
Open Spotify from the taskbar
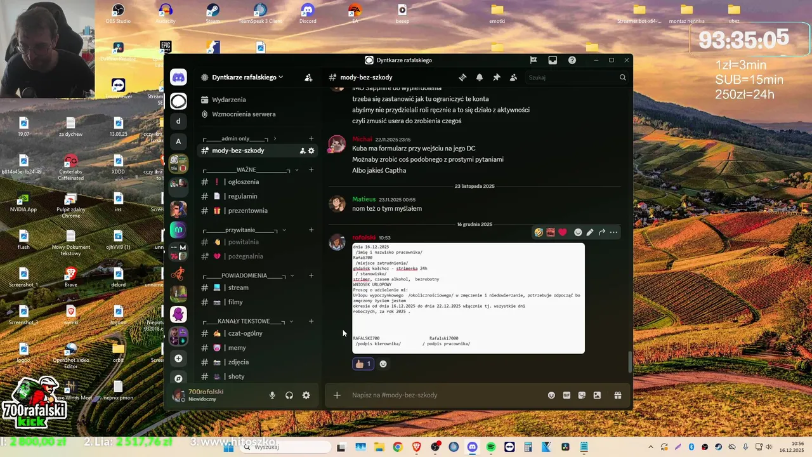pos(491,447)
